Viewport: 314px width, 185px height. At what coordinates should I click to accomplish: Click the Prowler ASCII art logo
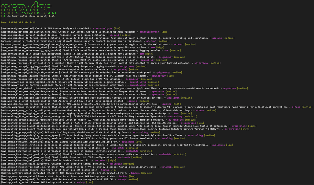coord(26,9)
